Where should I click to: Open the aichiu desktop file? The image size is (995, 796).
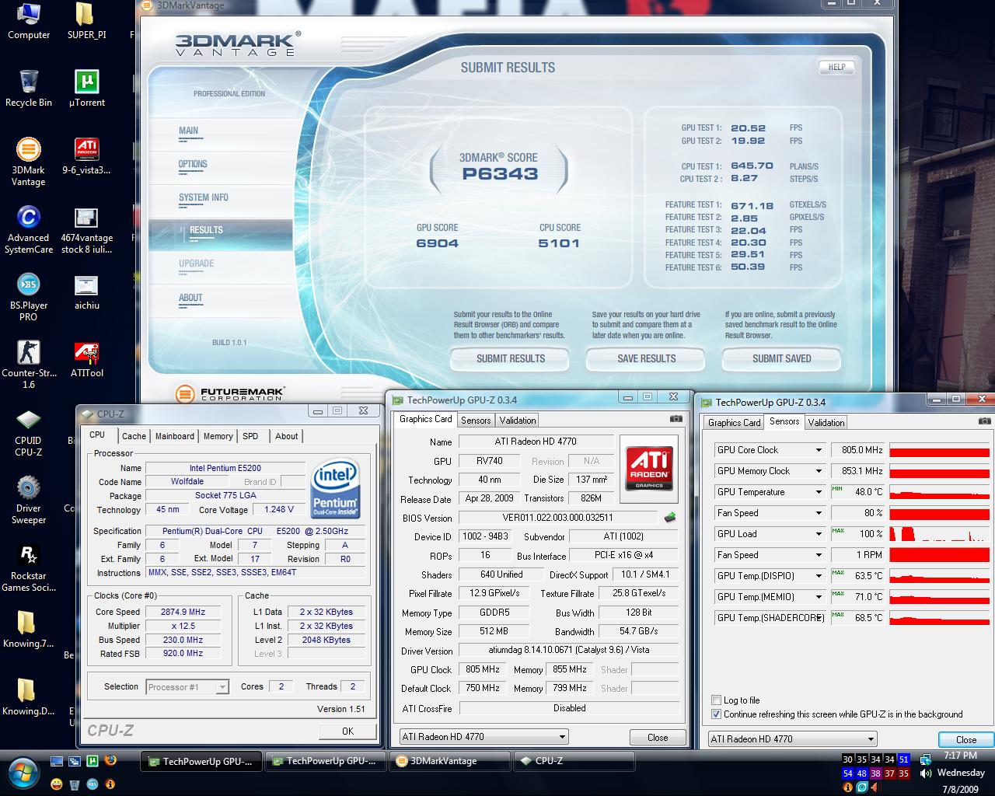click(86, 291)
